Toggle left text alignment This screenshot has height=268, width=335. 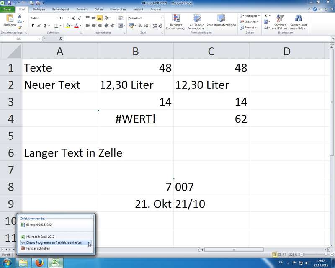coord(88,26)
